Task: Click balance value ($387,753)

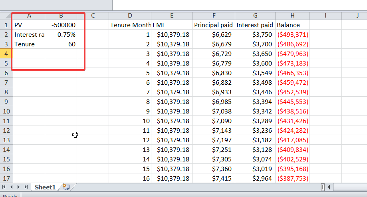Action: click(292, 178)
